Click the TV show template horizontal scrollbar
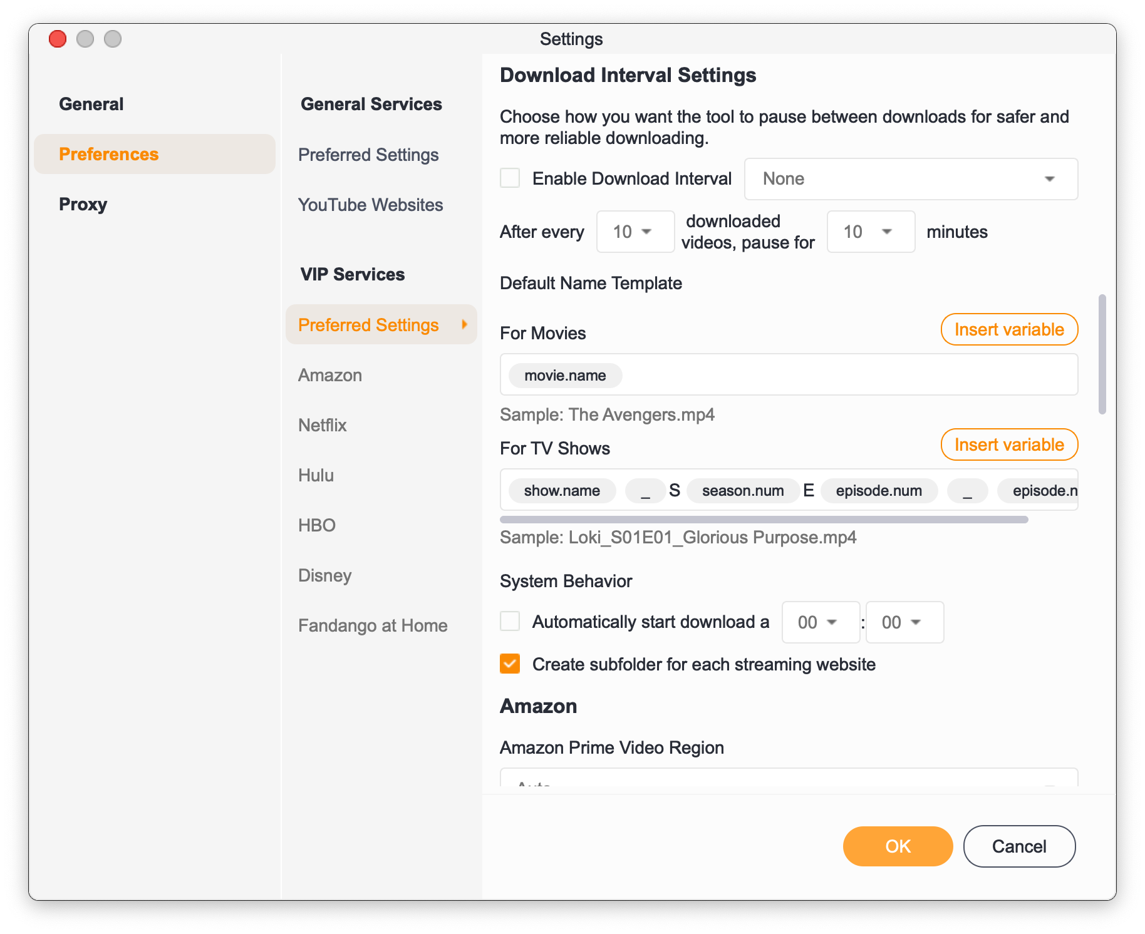 [x=764, y=520]
